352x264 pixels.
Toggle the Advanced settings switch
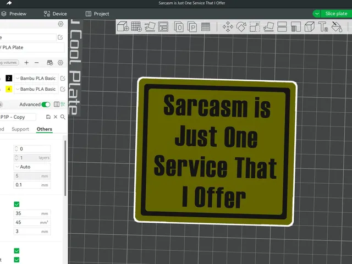46,105
